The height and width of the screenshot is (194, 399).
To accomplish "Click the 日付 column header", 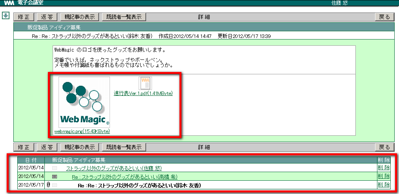I will pos(31,160).
